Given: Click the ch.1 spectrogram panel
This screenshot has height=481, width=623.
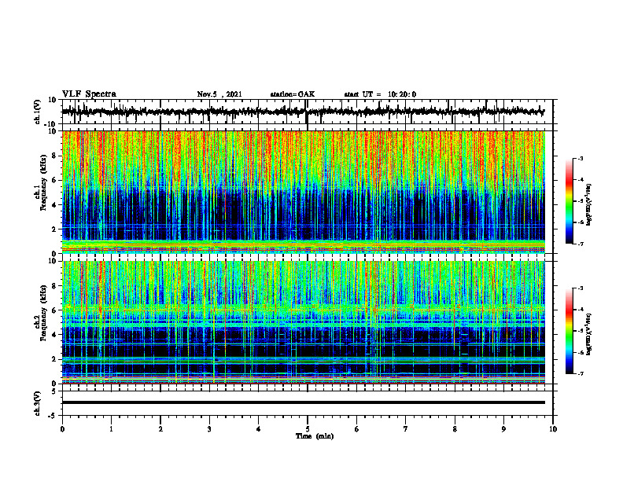Looking at the screenshot, I should click(x=303, y=192).
